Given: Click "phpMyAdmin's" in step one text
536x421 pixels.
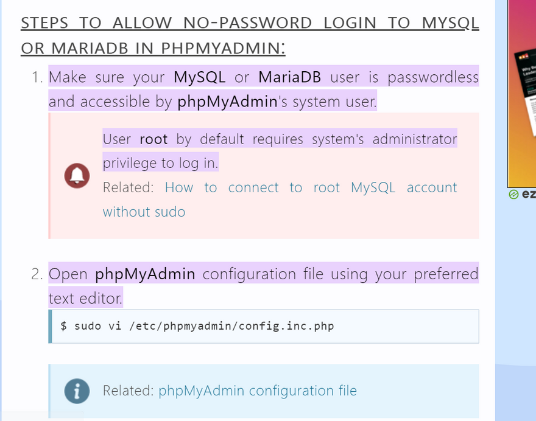Looking at the screenshot, I should pyautogui.click(x=233, y=102).
